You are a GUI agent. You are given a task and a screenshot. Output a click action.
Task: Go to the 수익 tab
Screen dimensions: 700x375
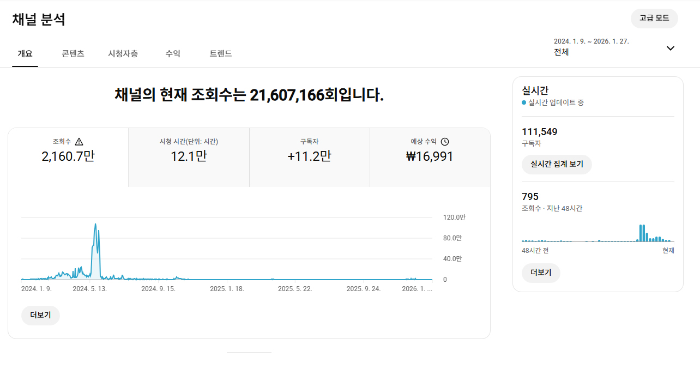[x=173, y=53]
